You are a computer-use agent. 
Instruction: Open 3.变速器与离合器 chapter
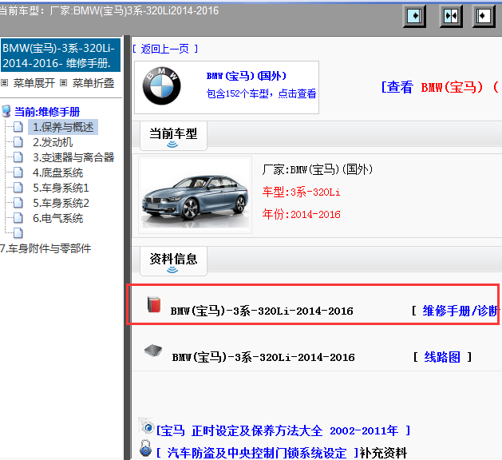[73, 157]
